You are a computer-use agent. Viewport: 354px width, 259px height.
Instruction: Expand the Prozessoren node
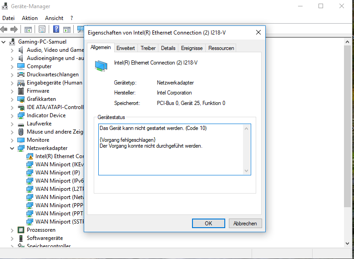(12, 230)
